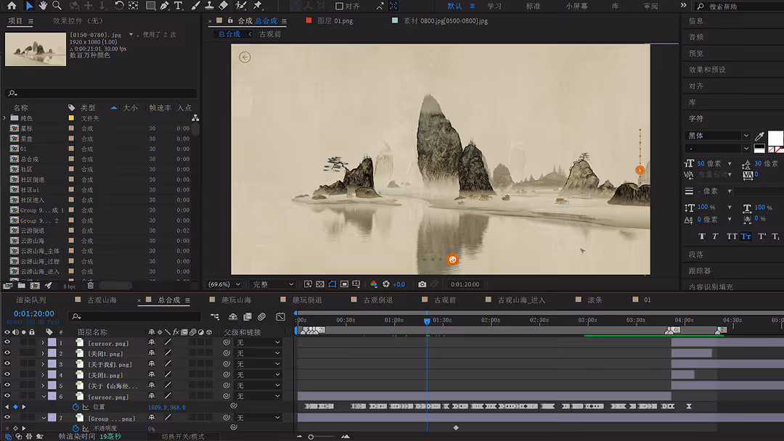Select the Puppet Pin tool
This screenshot has width=784, height=441.
(x=256, y=6)
